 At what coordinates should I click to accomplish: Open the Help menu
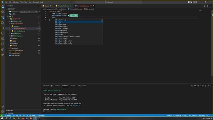42,2
